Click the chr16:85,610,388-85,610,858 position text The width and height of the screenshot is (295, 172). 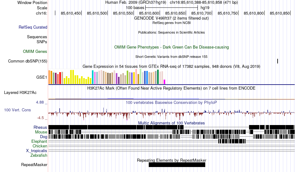[x=196, y=2]
